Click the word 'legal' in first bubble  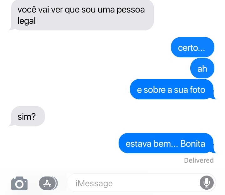click(27, 21)
